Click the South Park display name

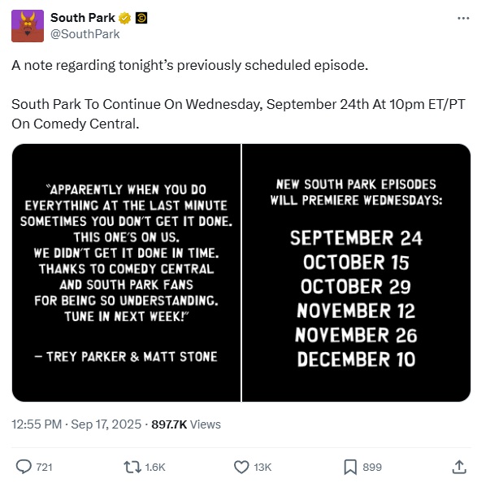[x=82, y=18]
